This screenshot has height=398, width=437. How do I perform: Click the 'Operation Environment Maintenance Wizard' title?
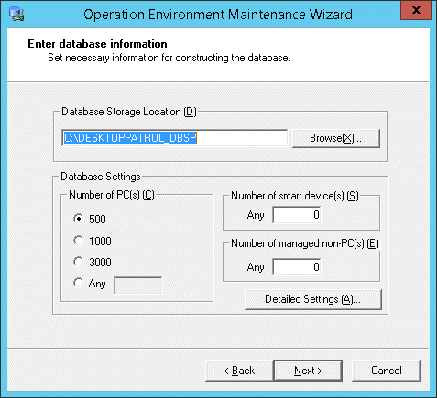(218, 15)
